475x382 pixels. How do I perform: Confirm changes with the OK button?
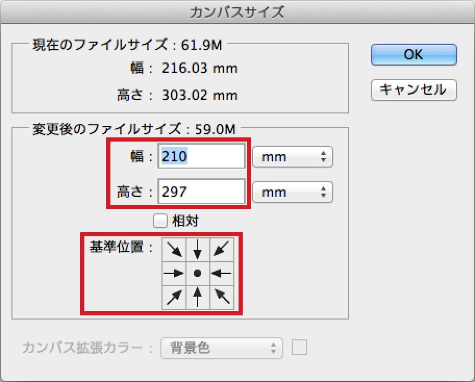click(413, 55)
